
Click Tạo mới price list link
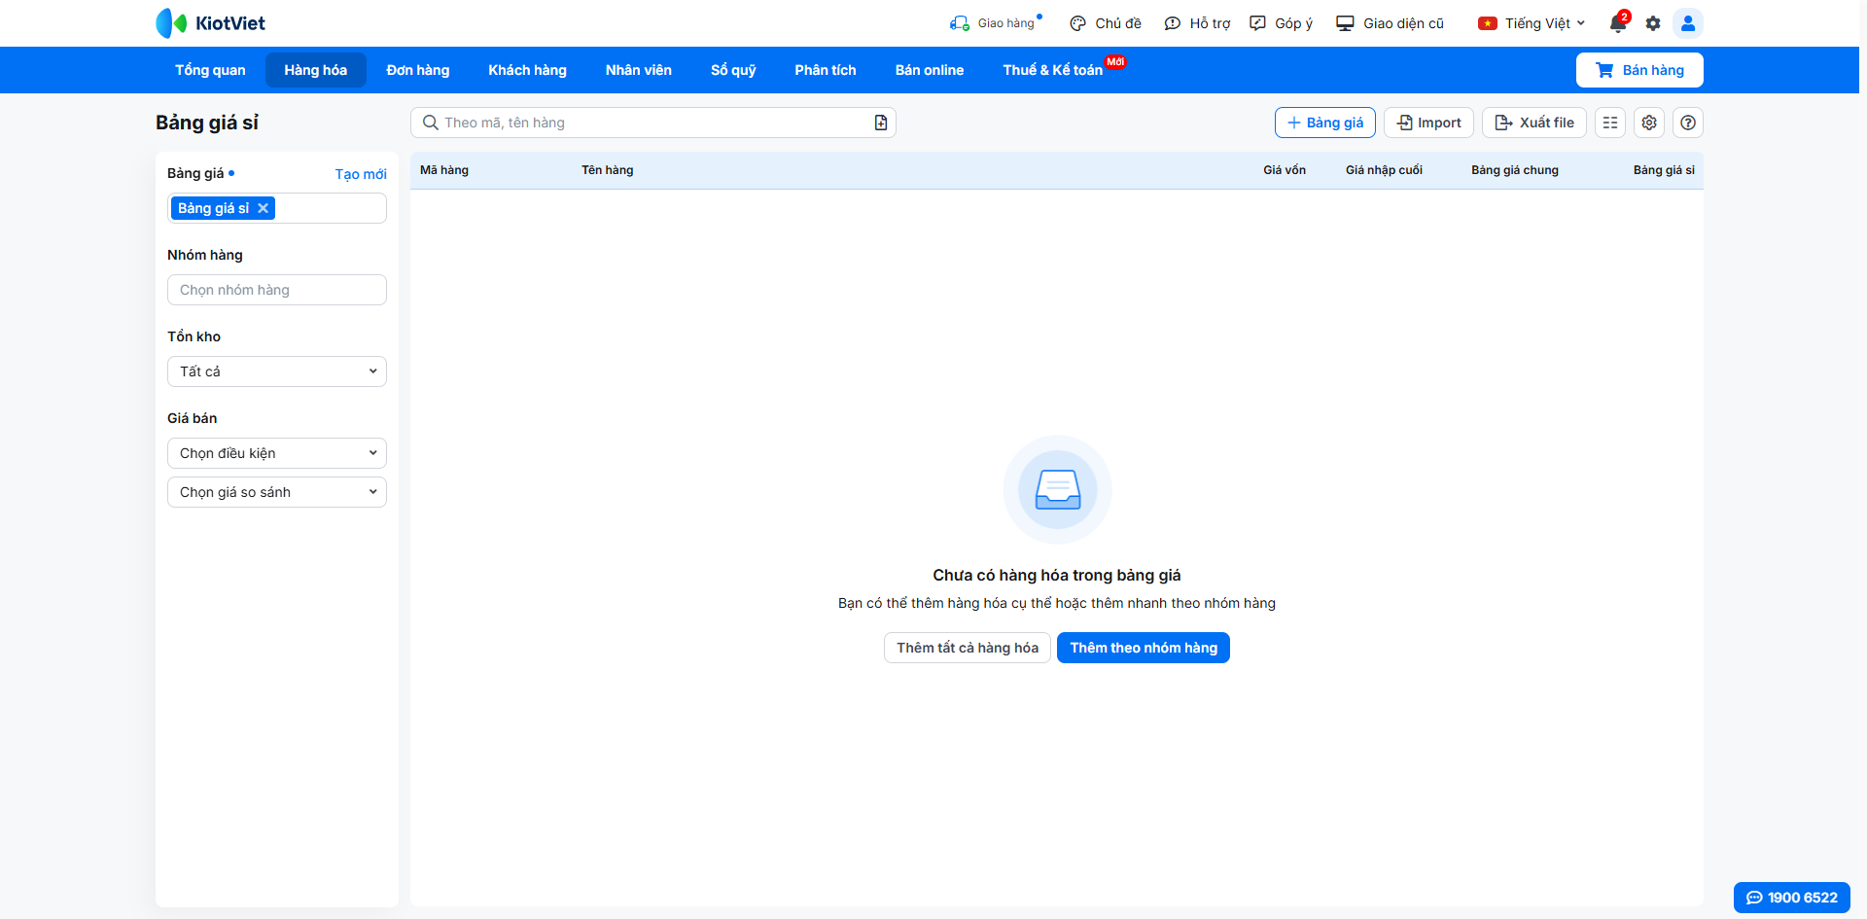[361, 174]
